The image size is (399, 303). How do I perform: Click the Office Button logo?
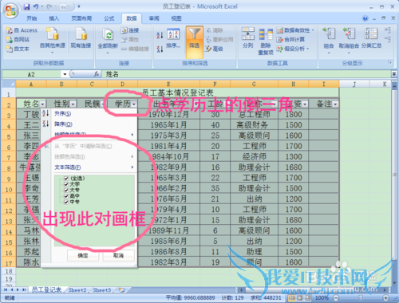tap(10, 10)
